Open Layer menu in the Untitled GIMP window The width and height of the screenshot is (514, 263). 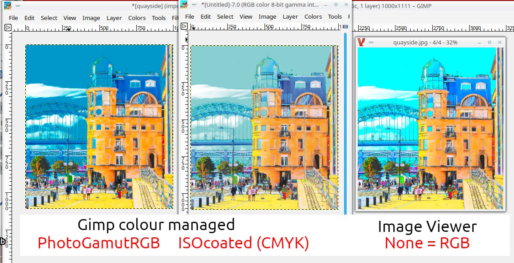290,17
